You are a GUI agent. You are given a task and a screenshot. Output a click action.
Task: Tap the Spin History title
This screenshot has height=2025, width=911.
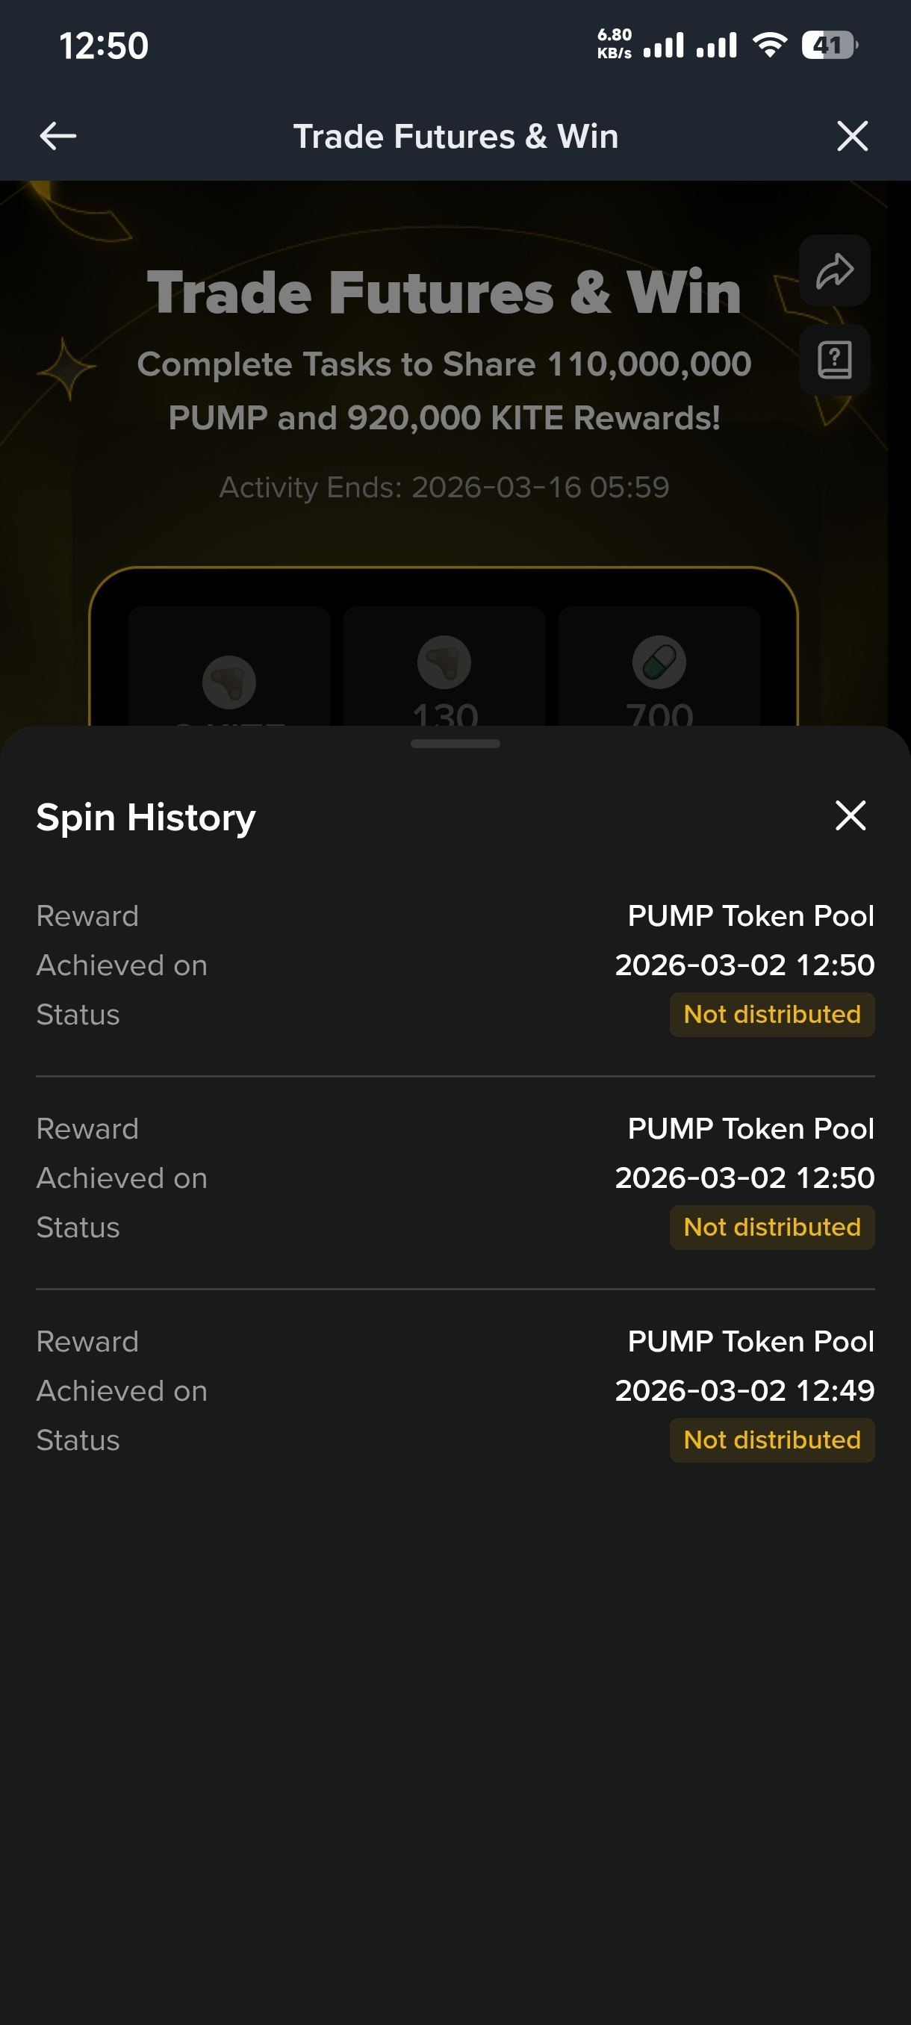click(x=146, y=818)
